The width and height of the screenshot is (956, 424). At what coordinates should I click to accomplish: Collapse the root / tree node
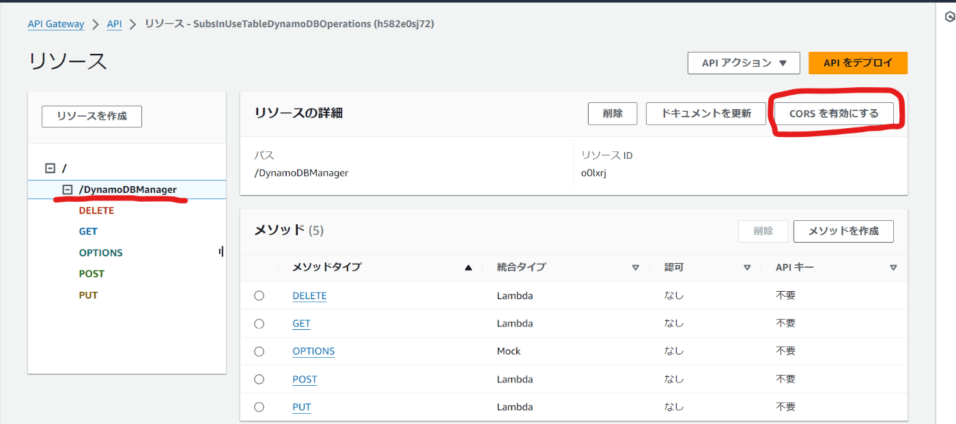tap(50, 168)
